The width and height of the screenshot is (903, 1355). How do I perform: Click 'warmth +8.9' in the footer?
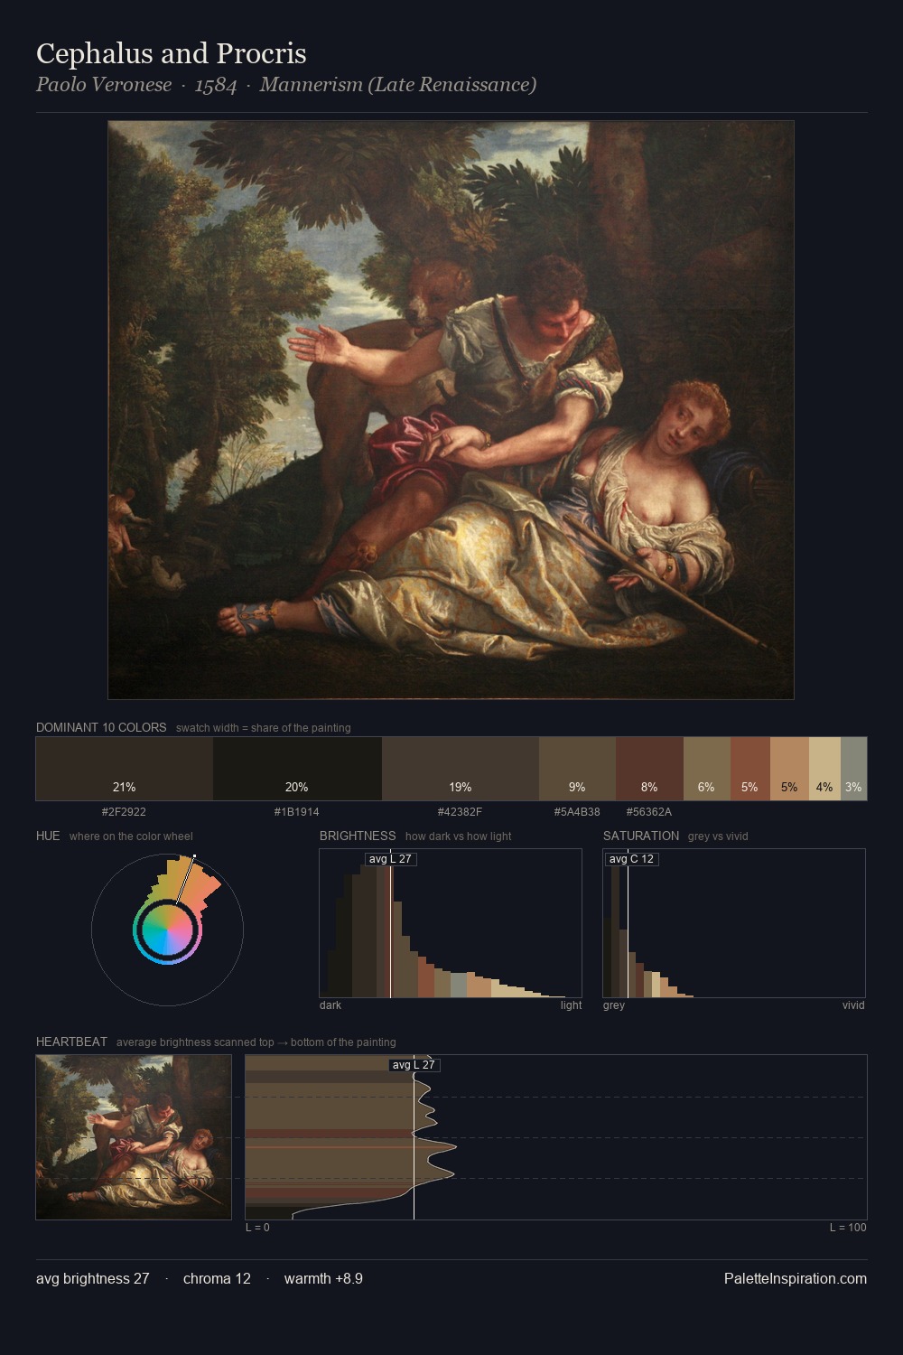(x=323, y=1278)
